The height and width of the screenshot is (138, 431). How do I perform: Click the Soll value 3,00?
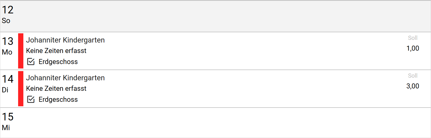(x=413, y=86)
